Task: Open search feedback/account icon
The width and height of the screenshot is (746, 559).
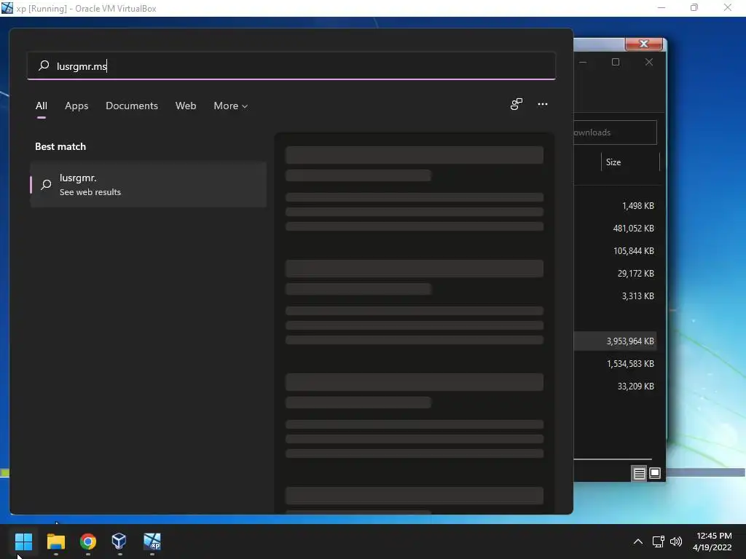Action: pyautogui.click(x=517, y=104)
